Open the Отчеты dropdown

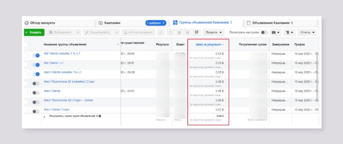tap(306, 32)
